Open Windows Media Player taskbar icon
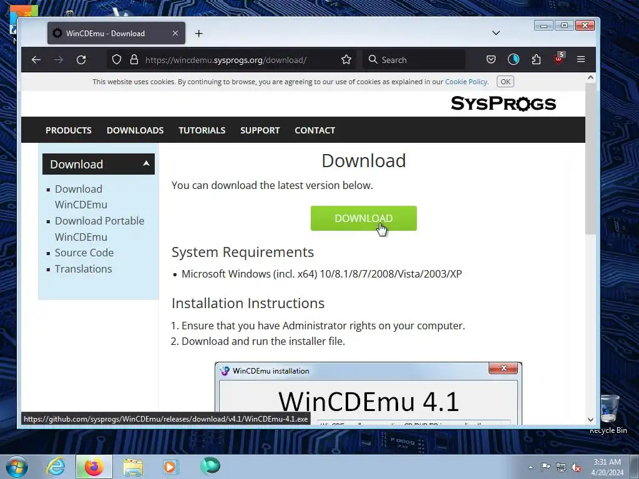 click(171, 467)
